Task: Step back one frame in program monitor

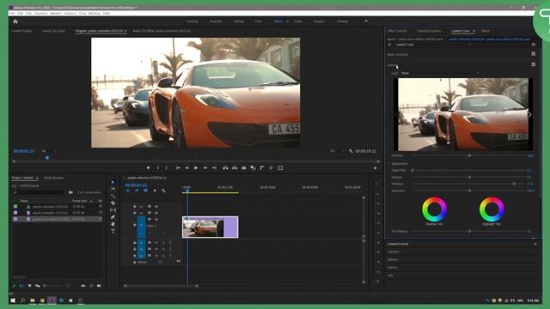Action: coord(187,168)
